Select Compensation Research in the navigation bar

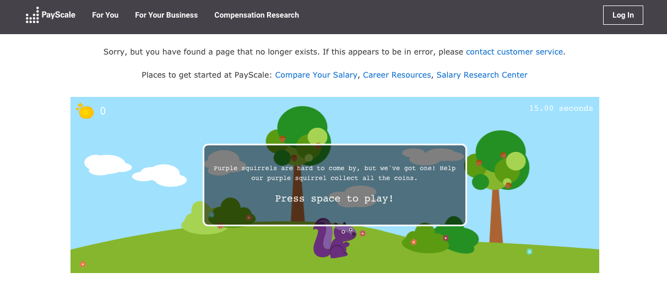(x=257, y=15)
